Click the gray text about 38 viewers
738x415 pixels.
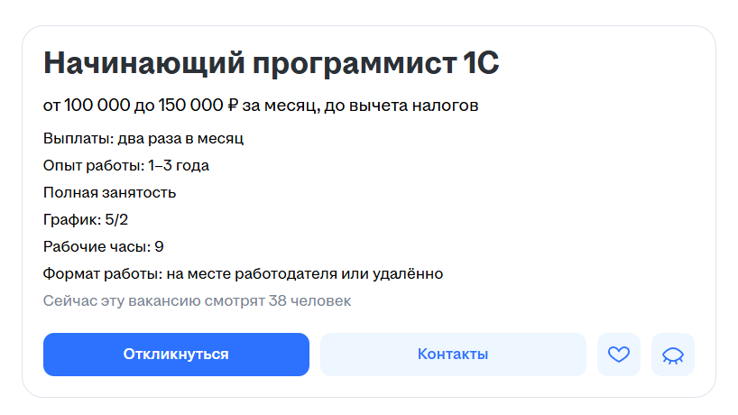(x=198, y=300)
